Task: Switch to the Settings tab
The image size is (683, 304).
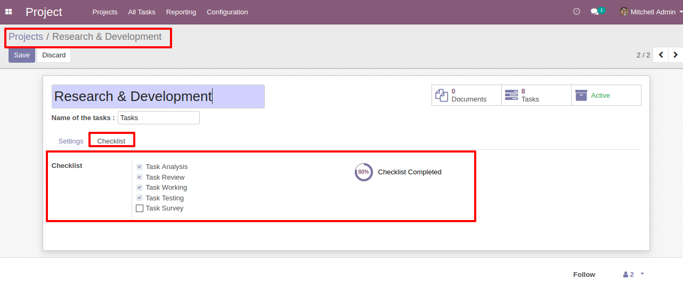Action: pyautogui.click(x=71, y=141)
